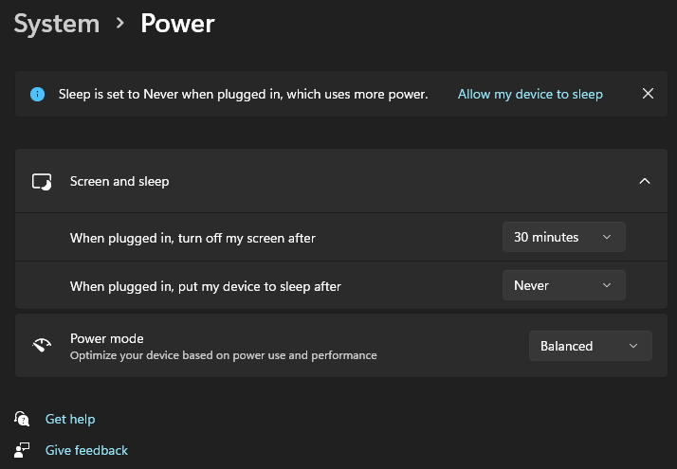Open the Get help link

(70, 419)
